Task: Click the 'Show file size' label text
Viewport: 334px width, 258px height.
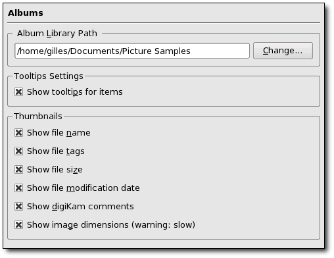Action: [x=55, y=170]
